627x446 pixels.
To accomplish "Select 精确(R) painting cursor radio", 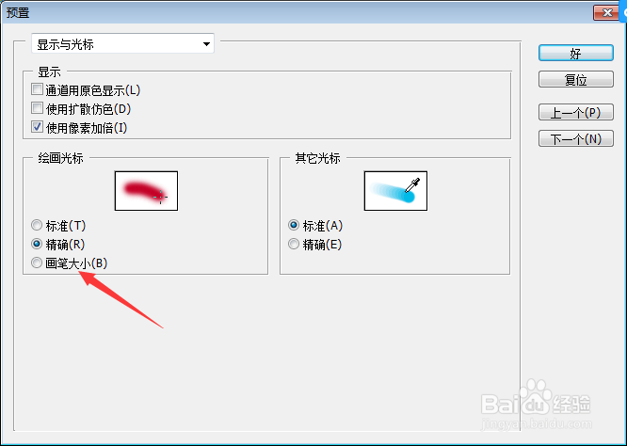I will tap(37, 244).
